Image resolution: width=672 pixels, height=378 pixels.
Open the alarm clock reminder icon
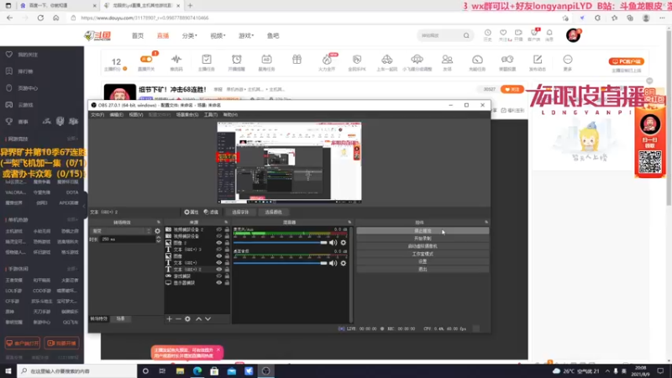click(x=237, y=60)
